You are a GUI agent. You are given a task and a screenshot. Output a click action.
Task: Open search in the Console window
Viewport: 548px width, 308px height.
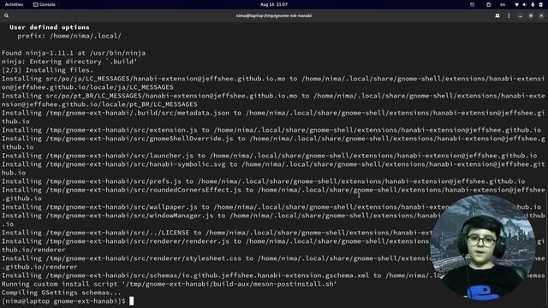pos(6,15)
